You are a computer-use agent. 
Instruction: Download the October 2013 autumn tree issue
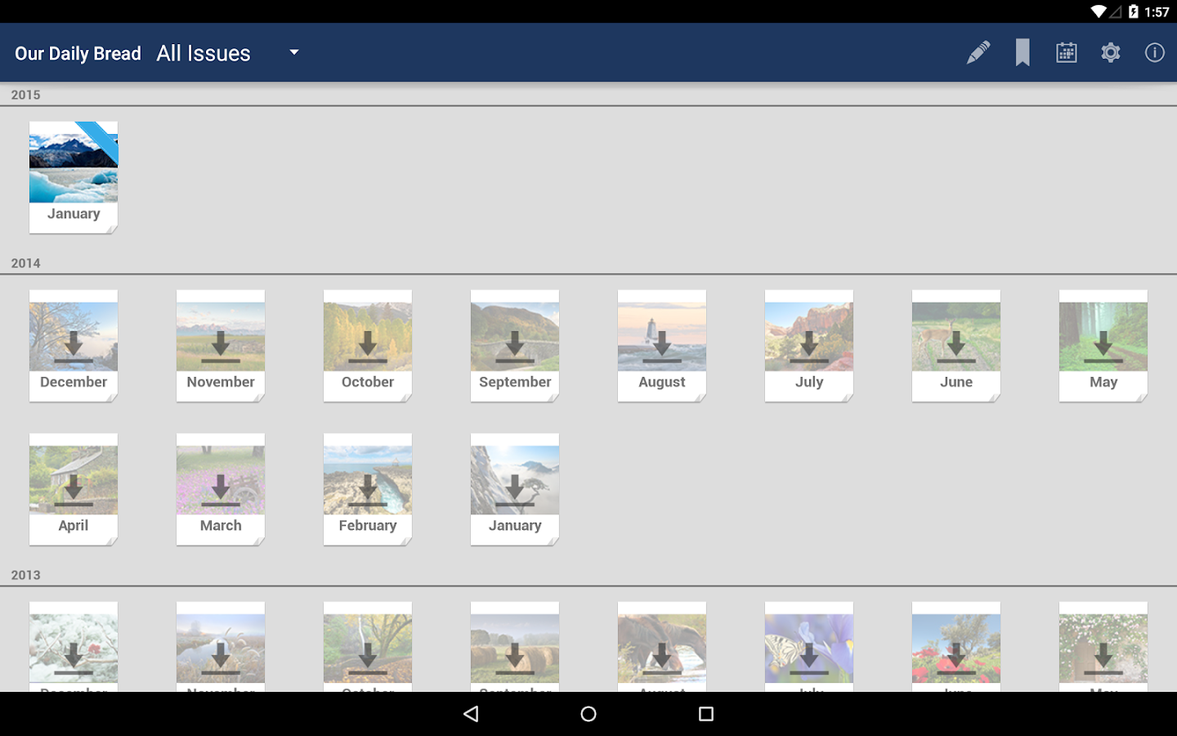tap(368, 647)
